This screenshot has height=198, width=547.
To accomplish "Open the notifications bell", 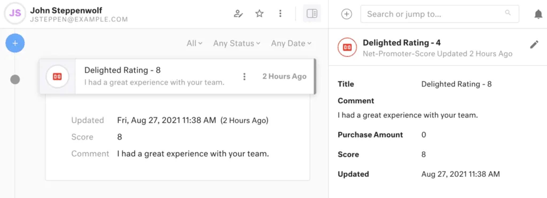I will coord(538,14).
